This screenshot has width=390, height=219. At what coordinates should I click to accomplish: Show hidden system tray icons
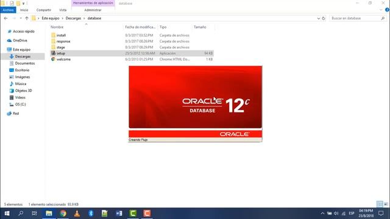(x=322, y=214)
